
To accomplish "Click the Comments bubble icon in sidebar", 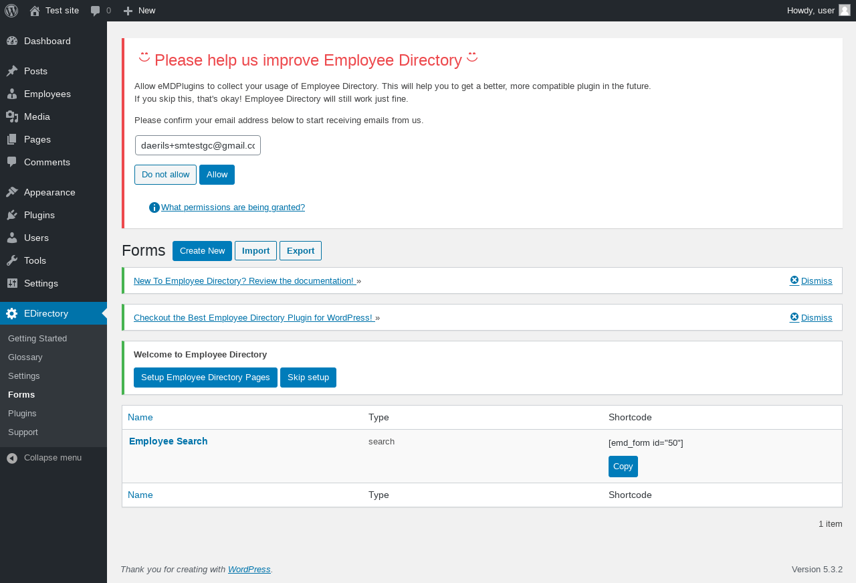I will pyautogui.click(x=12, y=162).
